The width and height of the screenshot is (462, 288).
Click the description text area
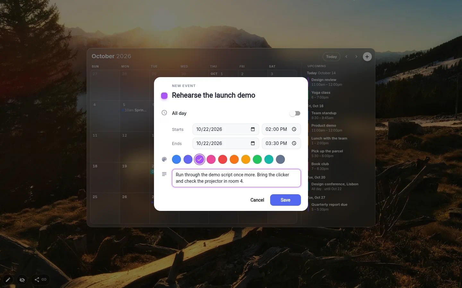tap(236, 178)
